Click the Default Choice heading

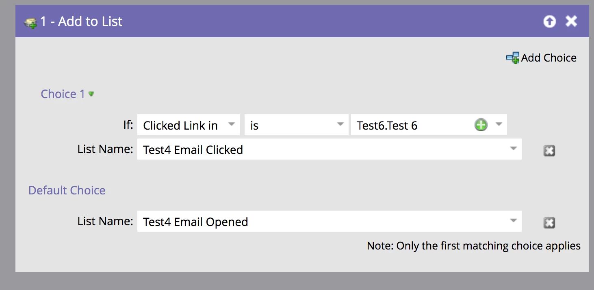click(67, 190)
